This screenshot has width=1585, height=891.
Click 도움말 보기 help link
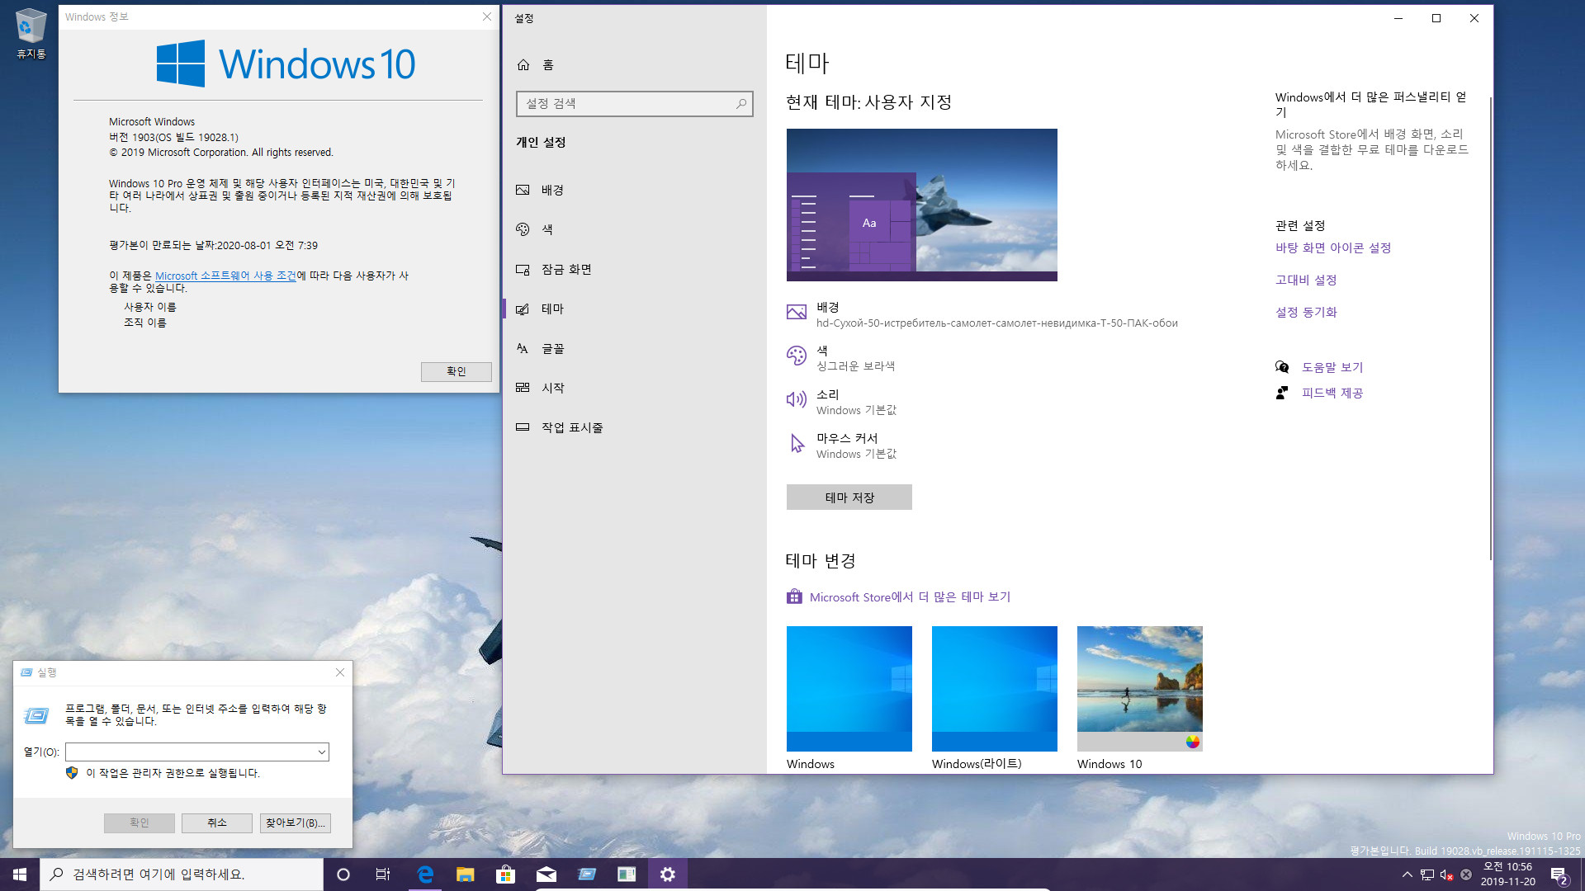[1332, 368]
